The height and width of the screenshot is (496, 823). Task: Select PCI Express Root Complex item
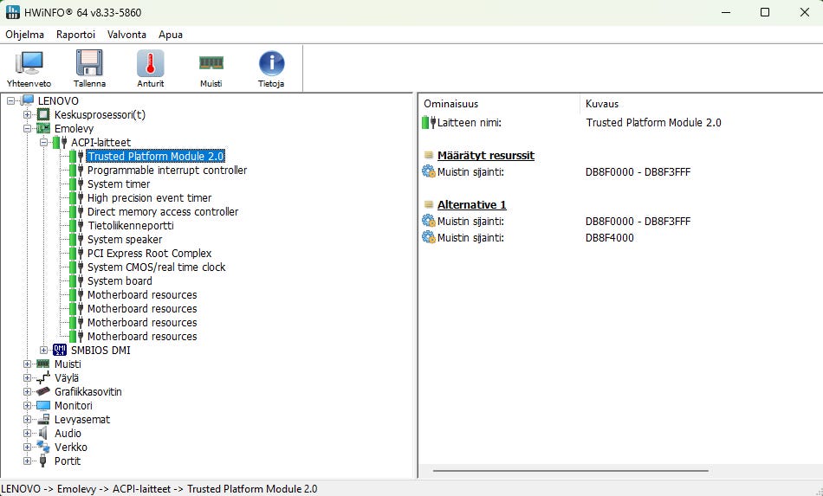pyautogui.click(x=149, y=254)
